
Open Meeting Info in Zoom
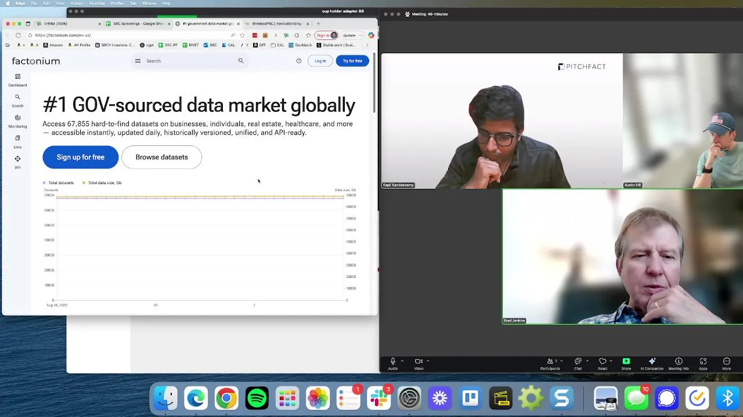click(x=679, y=363)
